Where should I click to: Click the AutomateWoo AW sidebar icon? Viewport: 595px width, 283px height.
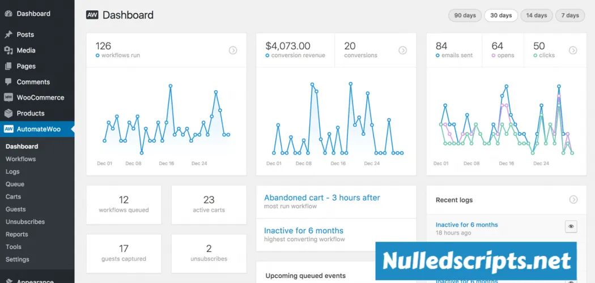tap(8, 129)
